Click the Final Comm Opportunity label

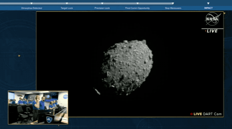coord(137,8)
